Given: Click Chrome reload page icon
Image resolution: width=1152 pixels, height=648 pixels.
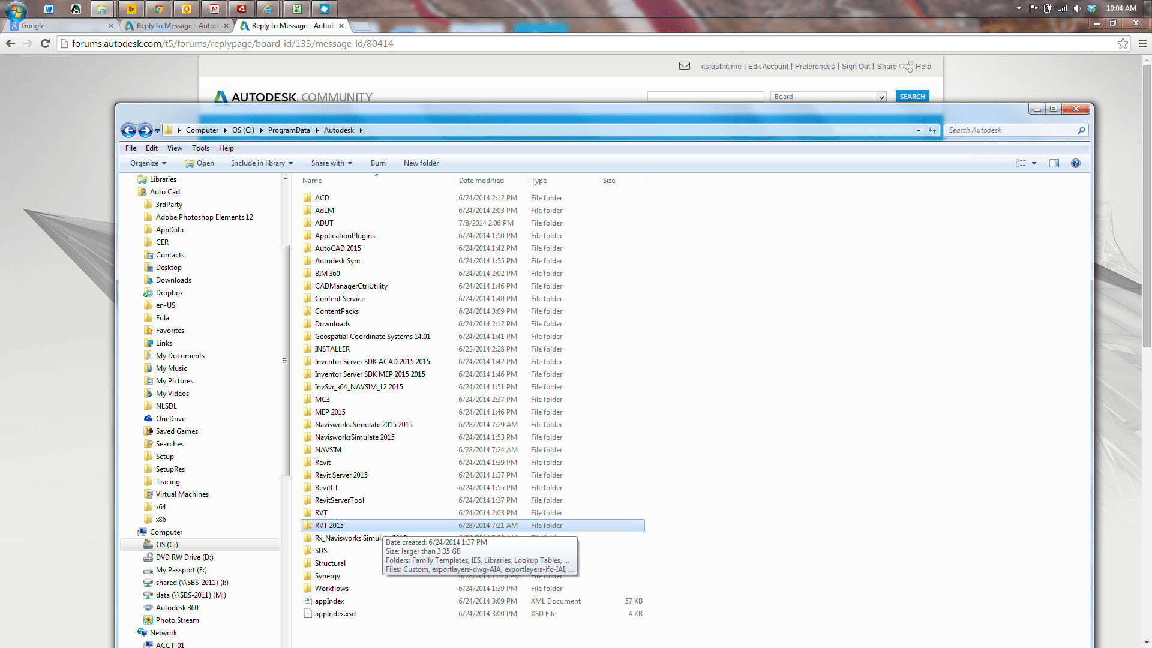Looking at the screenshot, I should pyautogui.click(x=45, y=43).
